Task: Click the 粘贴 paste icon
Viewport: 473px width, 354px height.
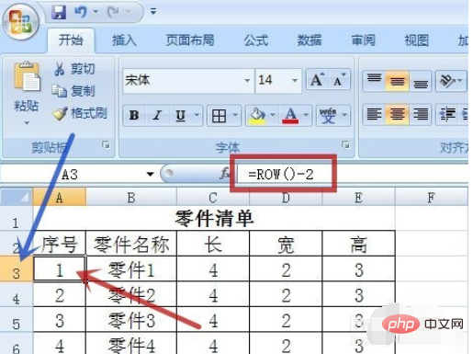Action: pos(27,76)
